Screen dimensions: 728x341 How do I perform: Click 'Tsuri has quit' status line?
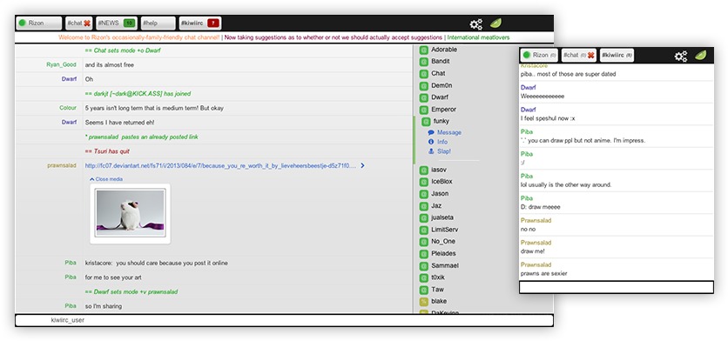pos(107,151)
